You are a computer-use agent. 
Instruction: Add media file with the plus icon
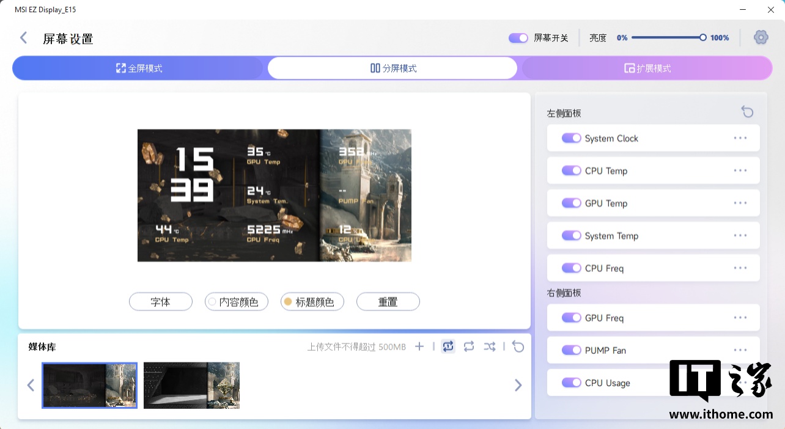tap(419, 346)
